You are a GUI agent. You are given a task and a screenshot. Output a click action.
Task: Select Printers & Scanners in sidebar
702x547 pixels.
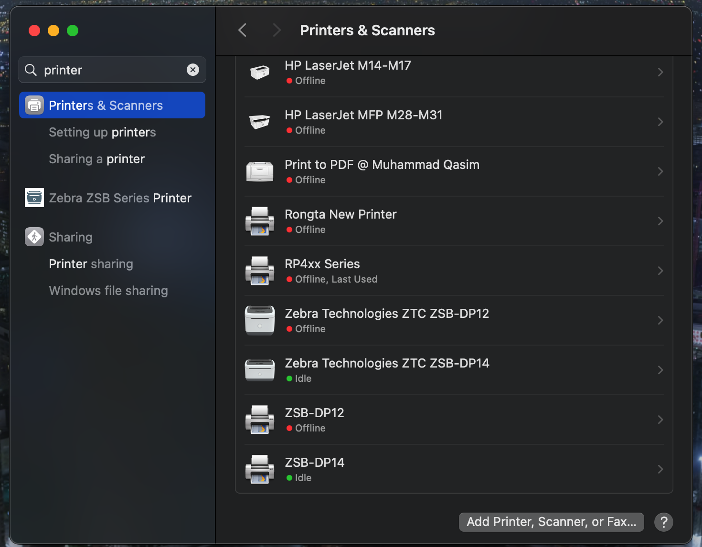coord(112,105)
